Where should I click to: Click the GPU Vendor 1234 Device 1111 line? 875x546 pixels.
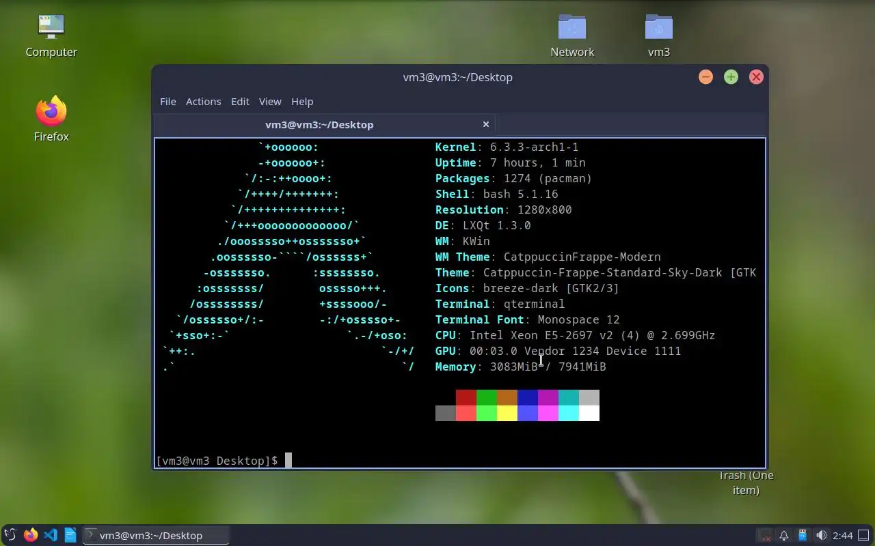[558, 351]
